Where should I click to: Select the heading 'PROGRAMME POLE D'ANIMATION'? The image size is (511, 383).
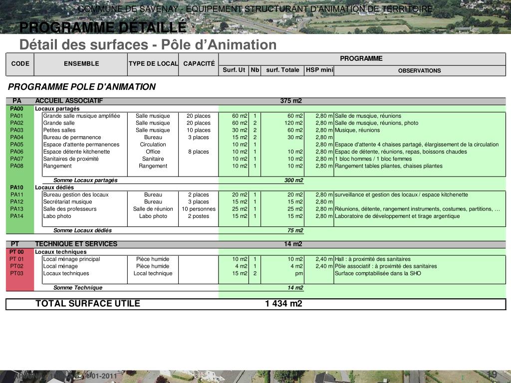click(82, 87)
